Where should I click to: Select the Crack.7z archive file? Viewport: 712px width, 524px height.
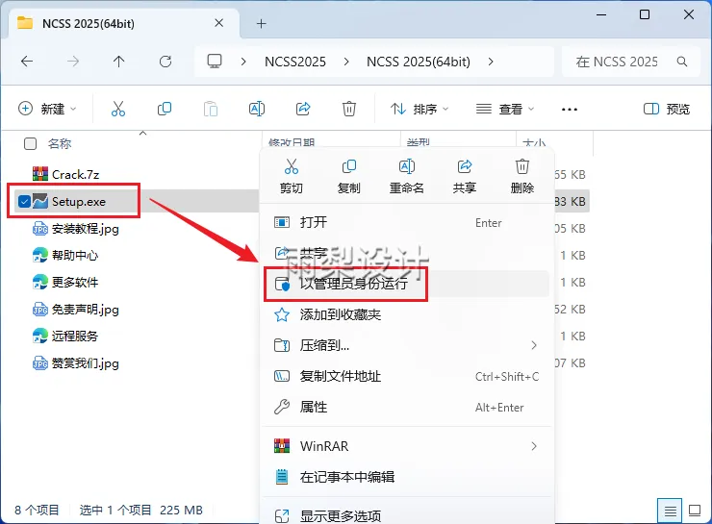(75, 175)
